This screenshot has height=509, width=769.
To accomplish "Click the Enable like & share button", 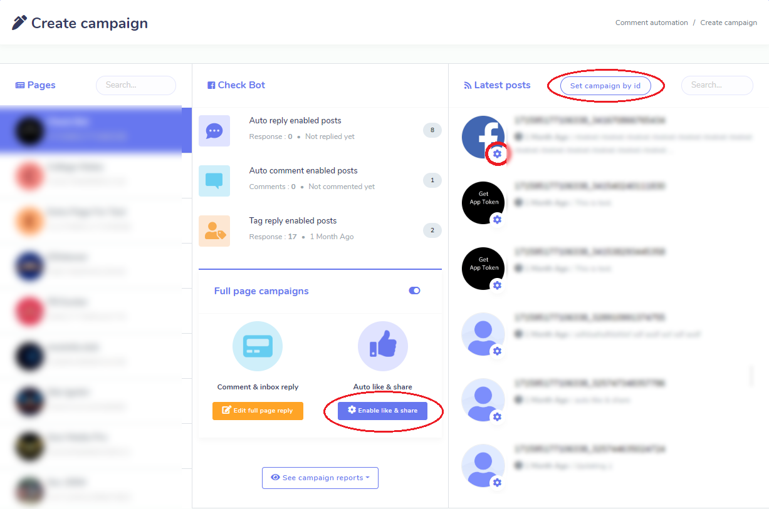I will pyautogui.click(x=383, y=411).
